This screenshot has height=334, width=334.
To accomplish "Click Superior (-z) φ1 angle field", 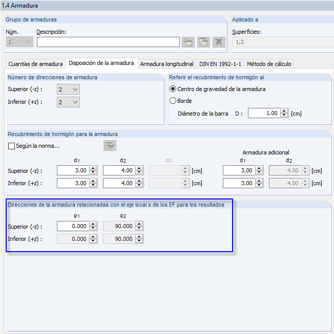I will tap(73, 226).
